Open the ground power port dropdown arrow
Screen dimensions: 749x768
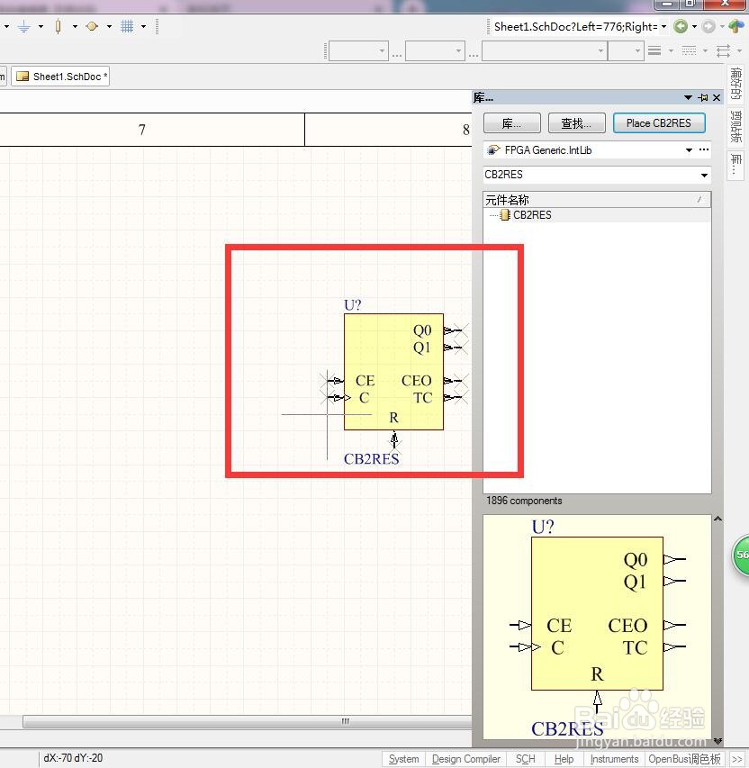(x=41, y=26)
